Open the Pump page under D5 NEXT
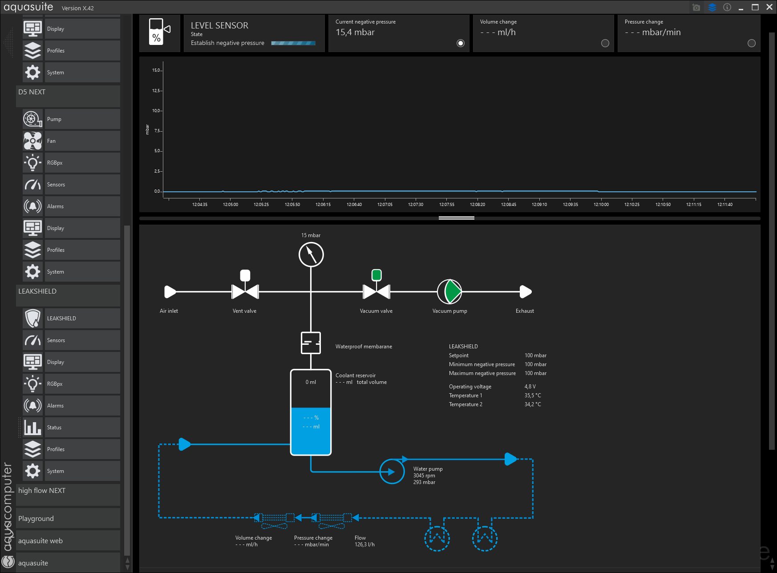This screenshot has width=777, height=573. (x=71, y=119)
